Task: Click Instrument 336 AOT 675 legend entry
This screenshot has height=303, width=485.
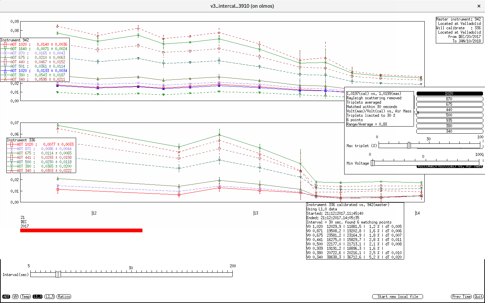Action: pos(41,153)
